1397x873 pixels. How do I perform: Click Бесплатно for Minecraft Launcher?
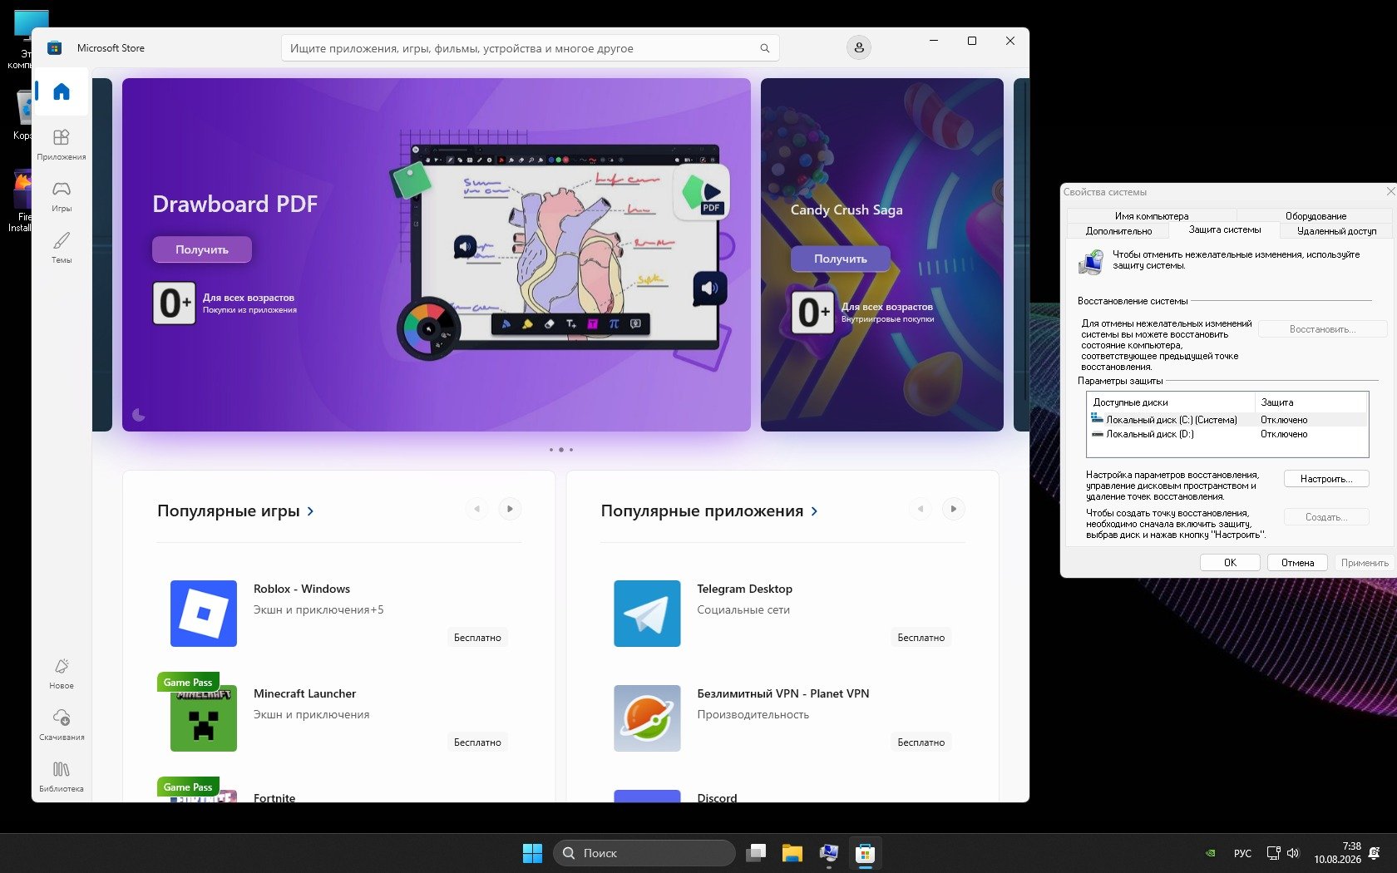click(x=477, y=742)
